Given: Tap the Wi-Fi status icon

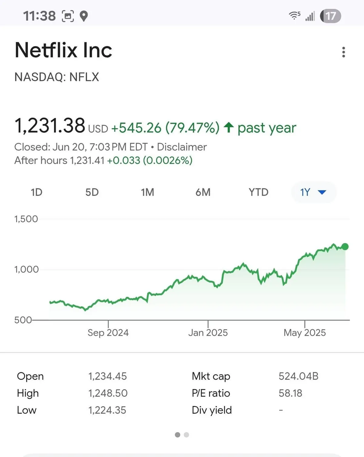Looking at the screenshot, I should tap(294, 15).
